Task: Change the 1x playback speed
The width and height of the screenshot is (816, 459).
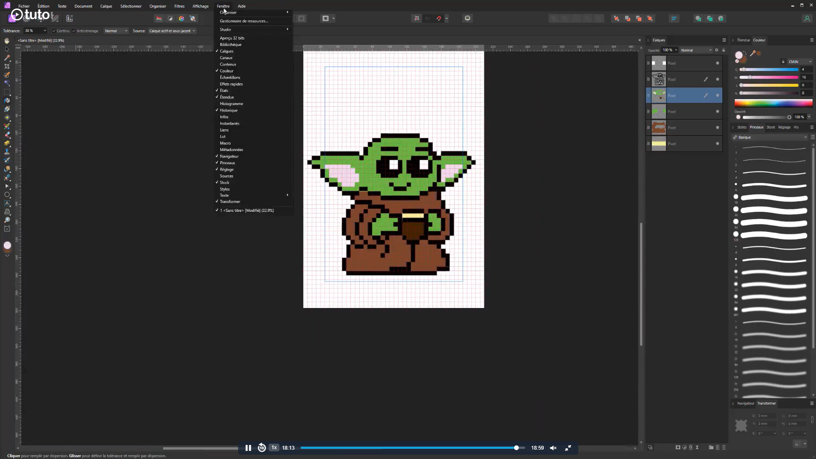Action: tap(274, 448)
